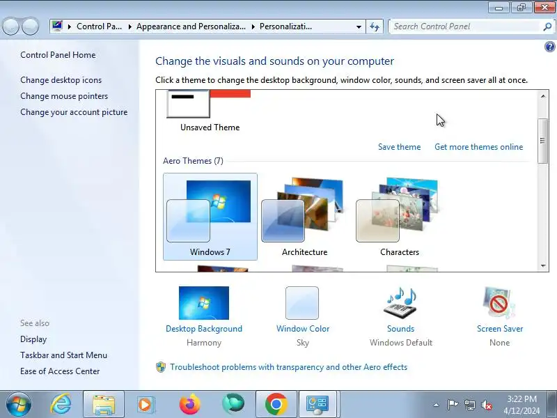Open the green globe browser icon in taskbar
Screen dimensions: 557x418
[x=233, y=404]
